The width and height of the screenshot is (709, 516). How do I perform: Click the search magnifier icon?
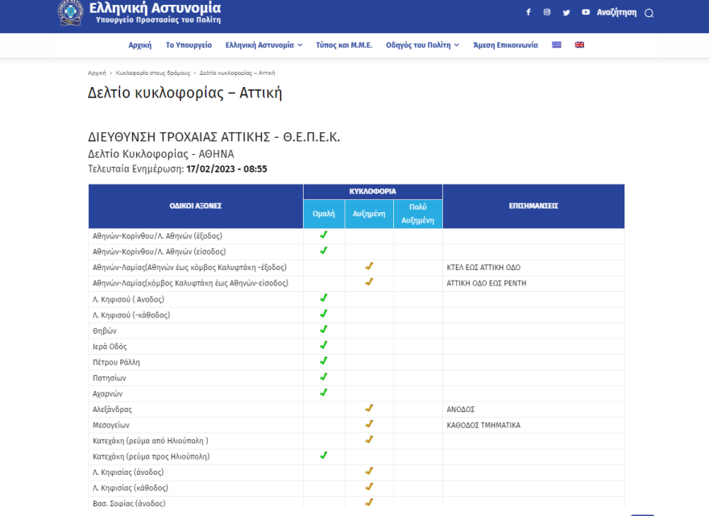(649, 13)
